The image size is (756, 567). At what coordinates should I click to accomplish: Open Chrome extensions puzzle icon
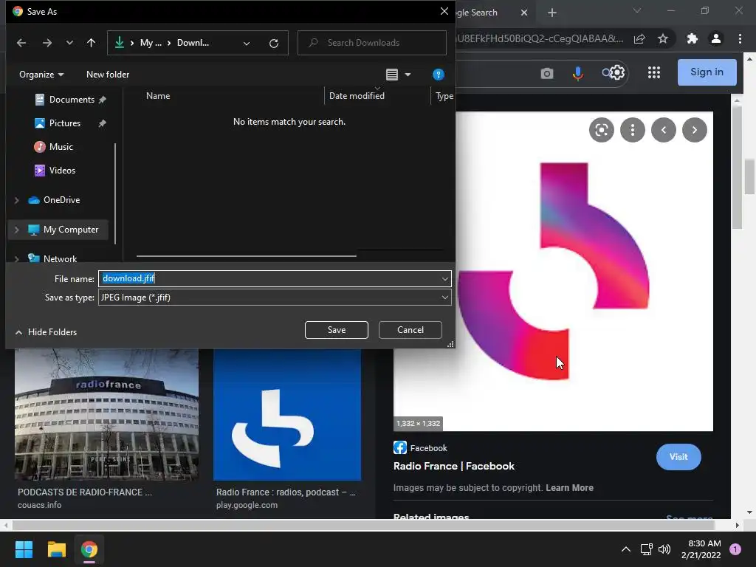tap(693, 38)
